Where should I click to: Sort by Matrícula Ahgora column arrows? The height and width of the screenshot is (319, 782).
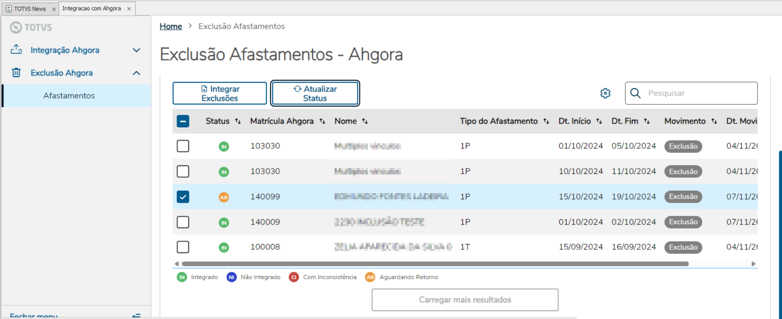pyautogui.click(x=322, y=121)
